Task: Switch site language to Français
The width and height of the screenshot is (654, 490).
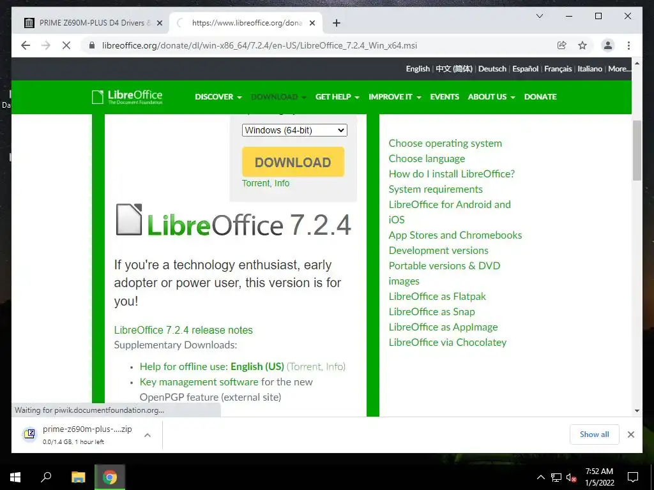Action: point(558,69)
